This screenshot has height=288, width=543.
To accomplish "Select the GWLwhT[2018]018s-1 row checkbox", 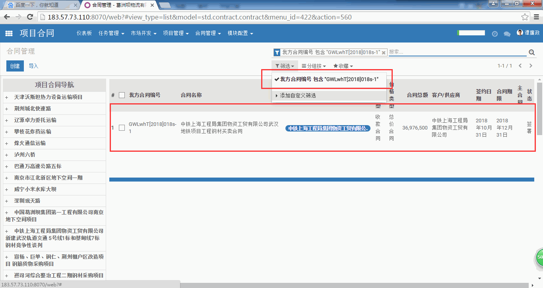I will click(x=122, y=128).
